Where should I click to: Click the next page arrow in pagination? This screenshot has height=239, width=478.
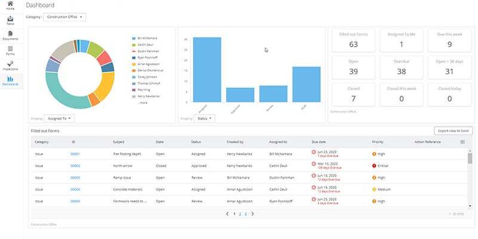point(253,213)
